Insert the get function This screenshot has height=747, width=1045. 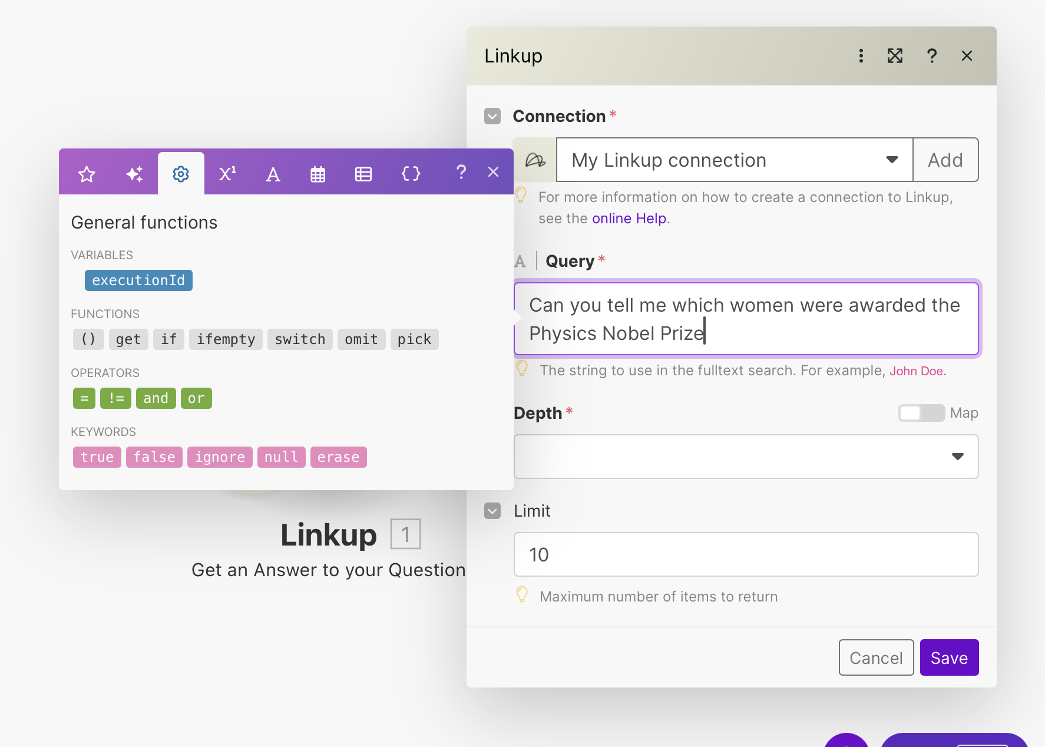pos(128,339)
